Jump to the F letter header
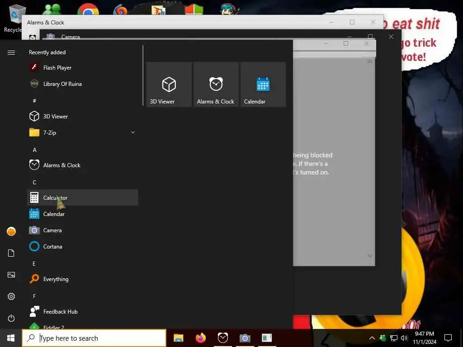Image resolution: width=463 pixels, height=347 pixels. coord(34,296)
